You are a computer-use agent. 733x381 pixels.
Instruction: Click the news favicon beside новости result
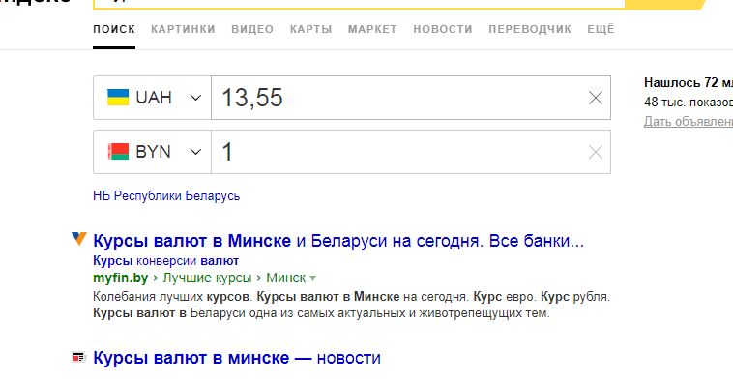pos(78,357)
